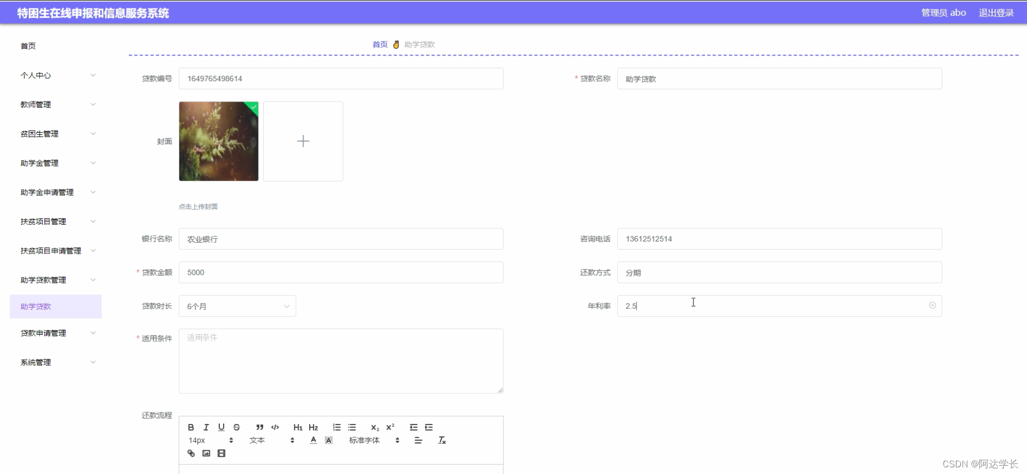Expand the 助学金申请管理 sidebar menu
Image resolution: width=1027 pixels, height=474 pixels.
(56, 192)
